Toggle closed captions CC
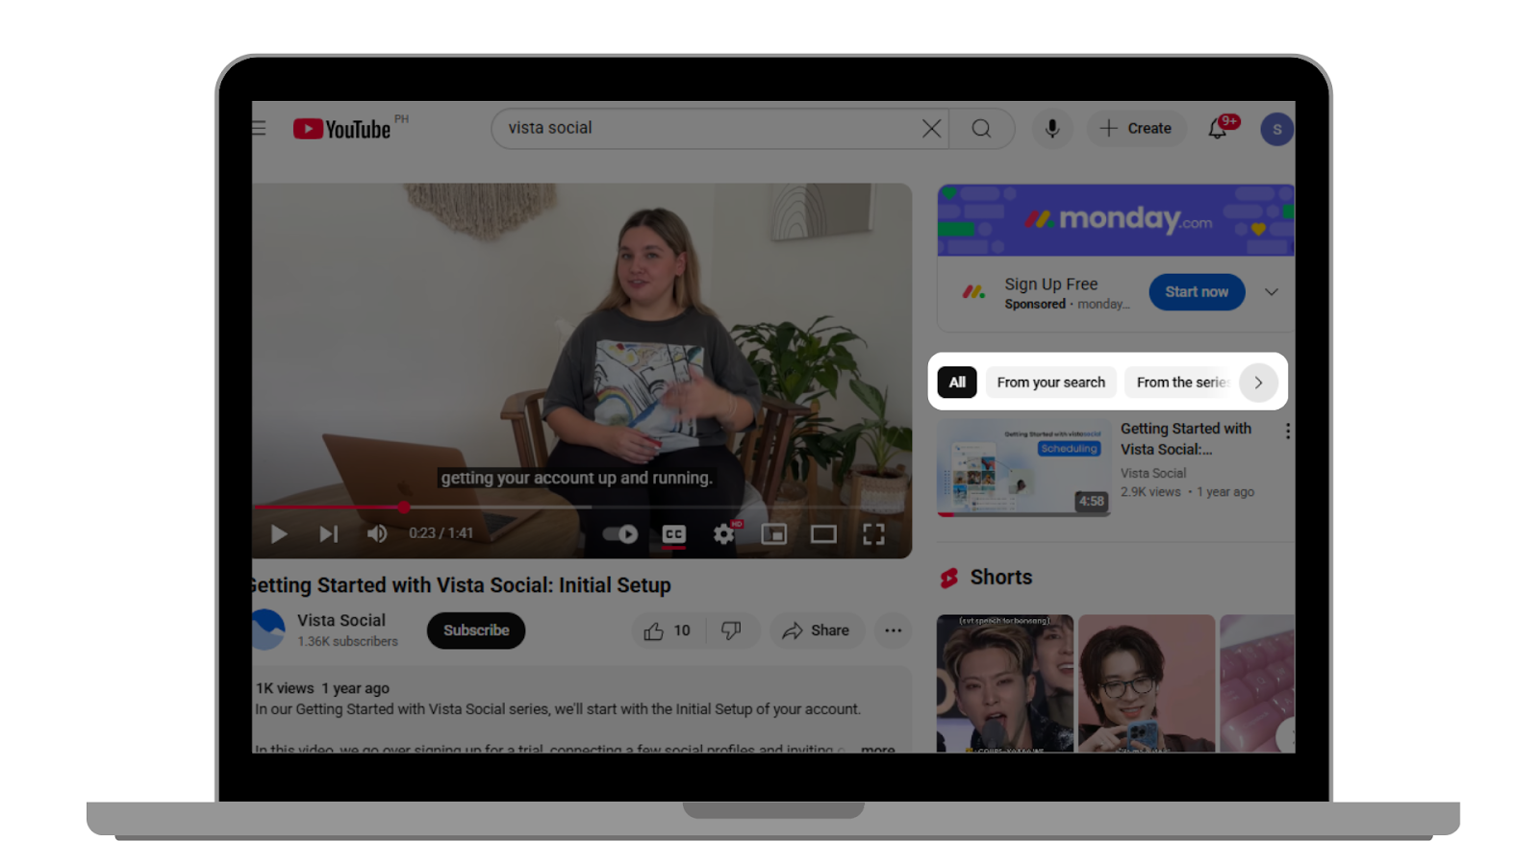Viewport: 1539px width, 865px height. pos(674,533)
